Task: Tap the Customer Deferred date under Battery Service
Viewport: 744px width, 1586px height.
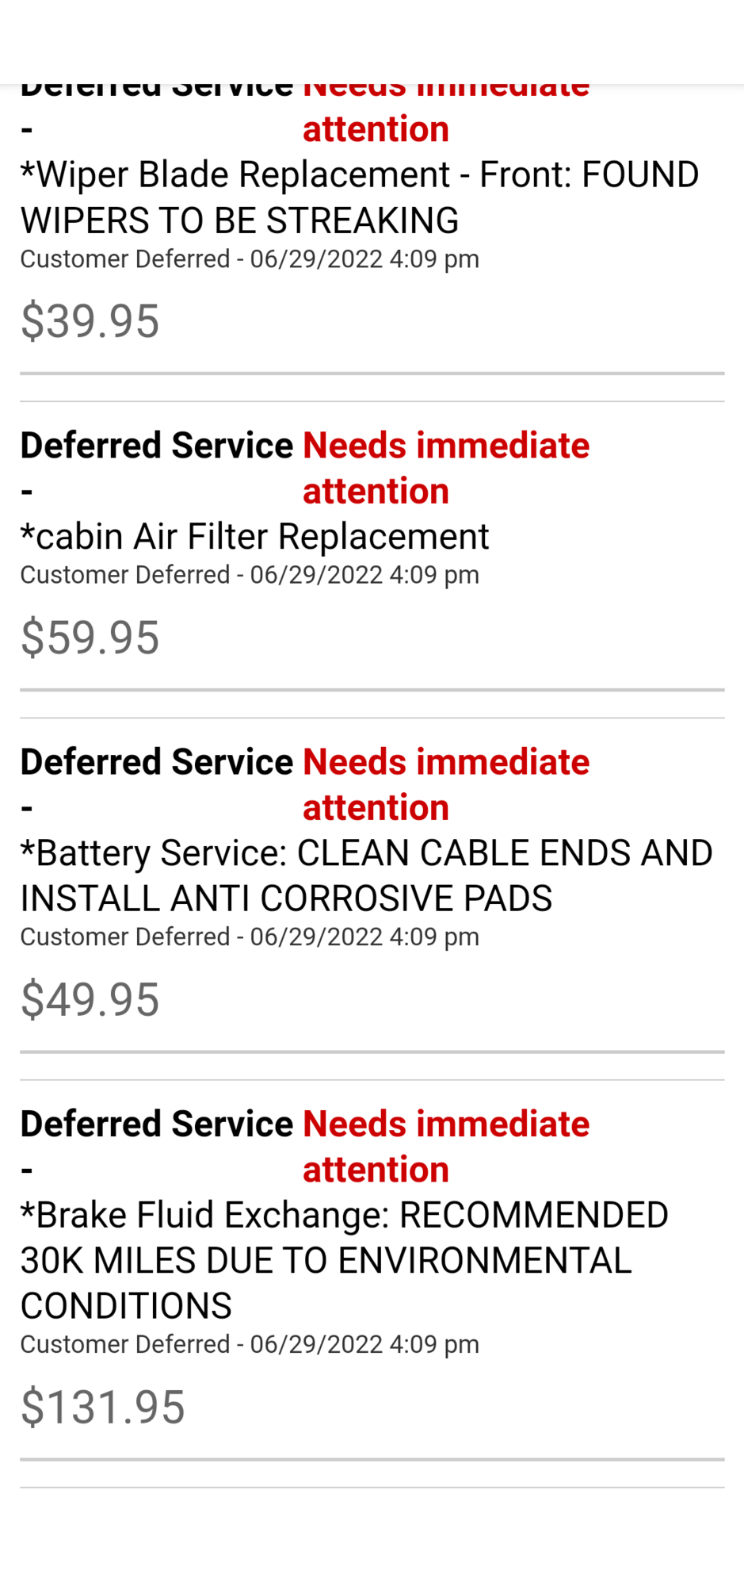Action: [x=250, y=937]
